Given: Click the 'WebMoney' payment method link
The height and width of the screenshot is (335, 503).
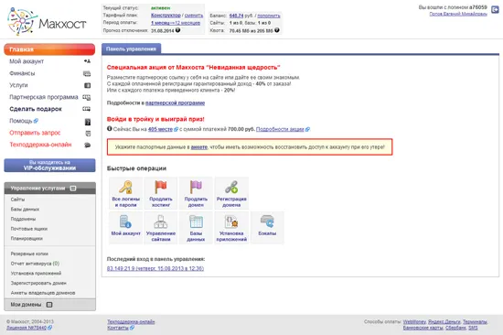Looking at the screenshot, I should (x=414, y=321).
